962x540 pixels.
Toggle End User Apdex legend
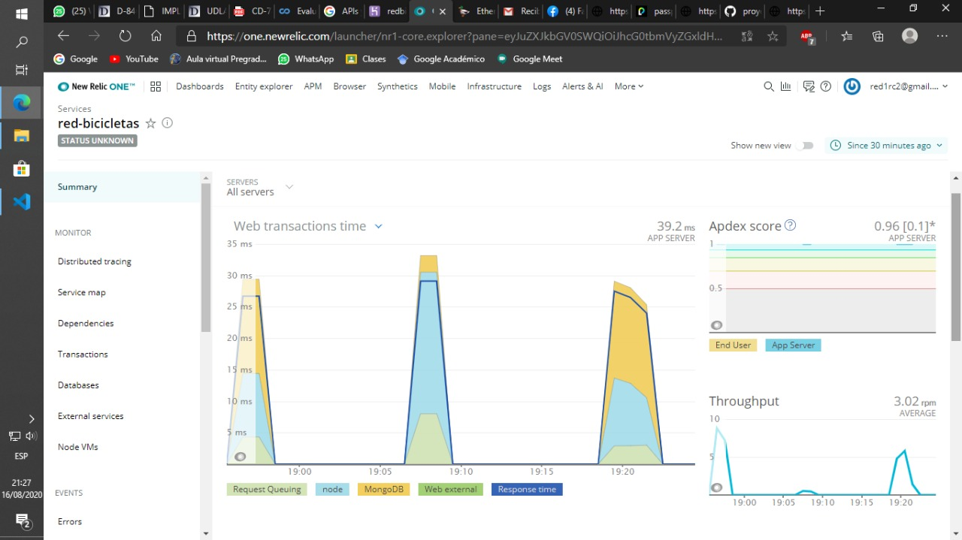click(x=733, y=345)
